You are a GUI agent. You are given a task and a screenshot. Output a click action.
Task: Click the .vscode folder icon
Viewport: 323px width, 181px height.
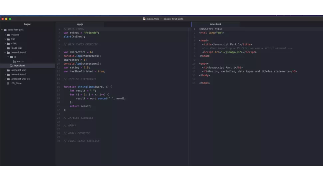[8, 34]
